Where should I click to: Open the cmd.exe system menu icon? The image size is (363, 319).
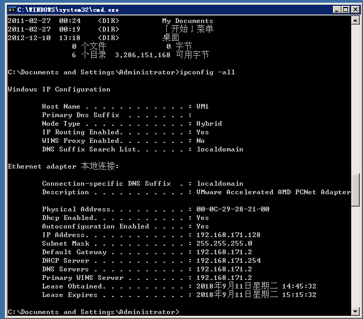[x=12, y=10]
